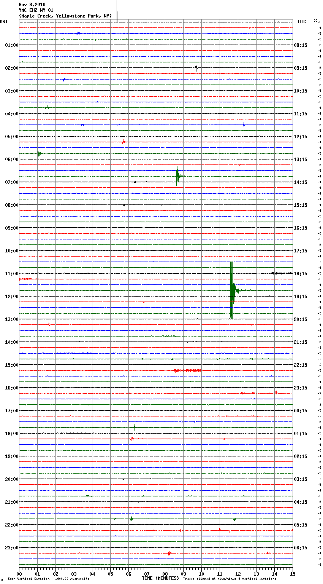Image resolution: width=323 pixels, height=584 pixels.
Task: Click the '03' minute tick label on the bottom axis
Action: pyautogui.click(x=74, y=574)
